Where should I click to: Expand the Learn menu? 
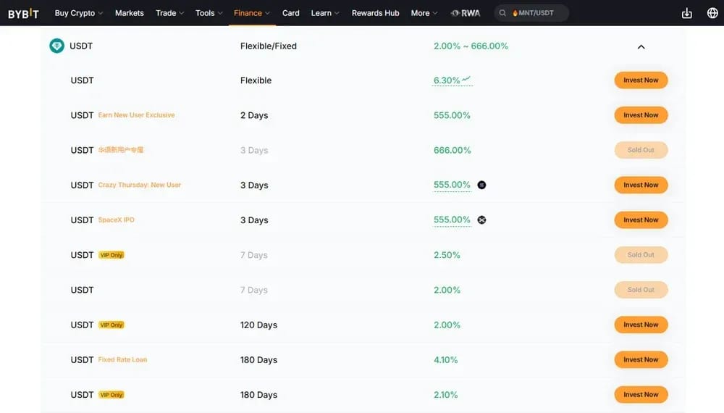(x=325, y=13)
